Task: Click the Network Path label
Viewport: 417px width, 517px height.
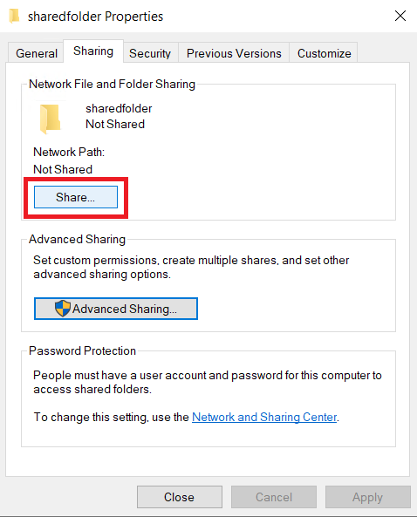Action: (69, 152)
